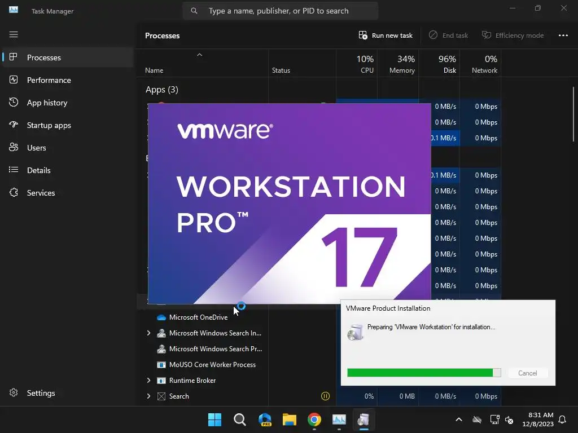Click the Details list icon

tap(14, 170)
